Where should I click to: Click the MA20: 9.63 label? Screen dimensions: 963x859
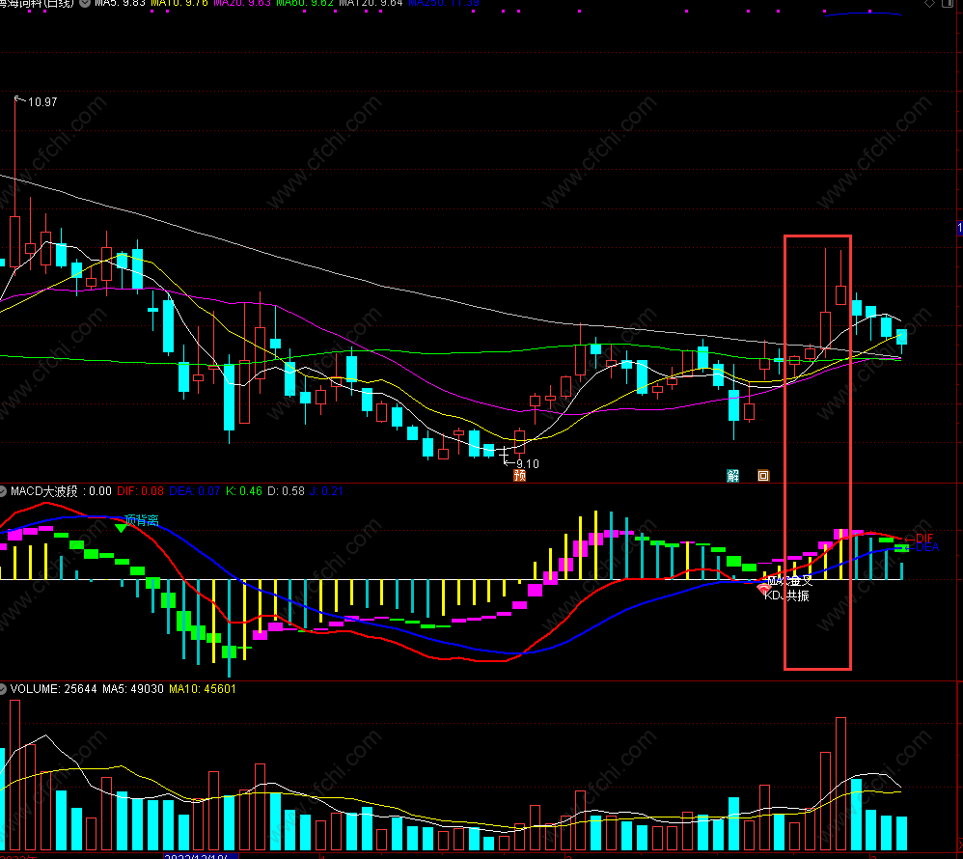tap(242, 3)
